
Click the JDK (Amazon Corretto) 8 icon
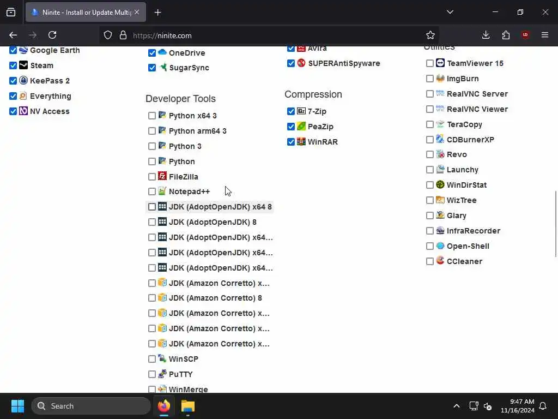point(162,298)
